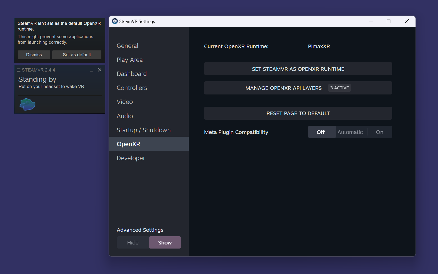Select the Video settings tab
438x274 pixels.
point(149,102)
